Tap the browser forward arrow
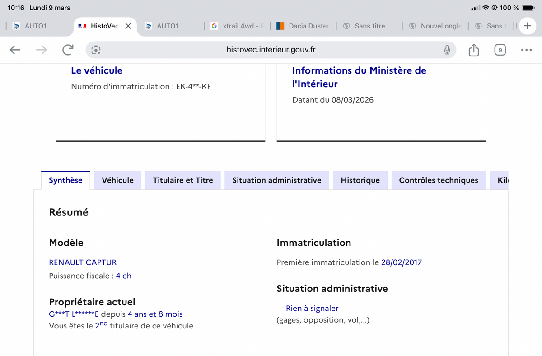The height and width of the screenshot is (356, 542). [x=41, y=50]
